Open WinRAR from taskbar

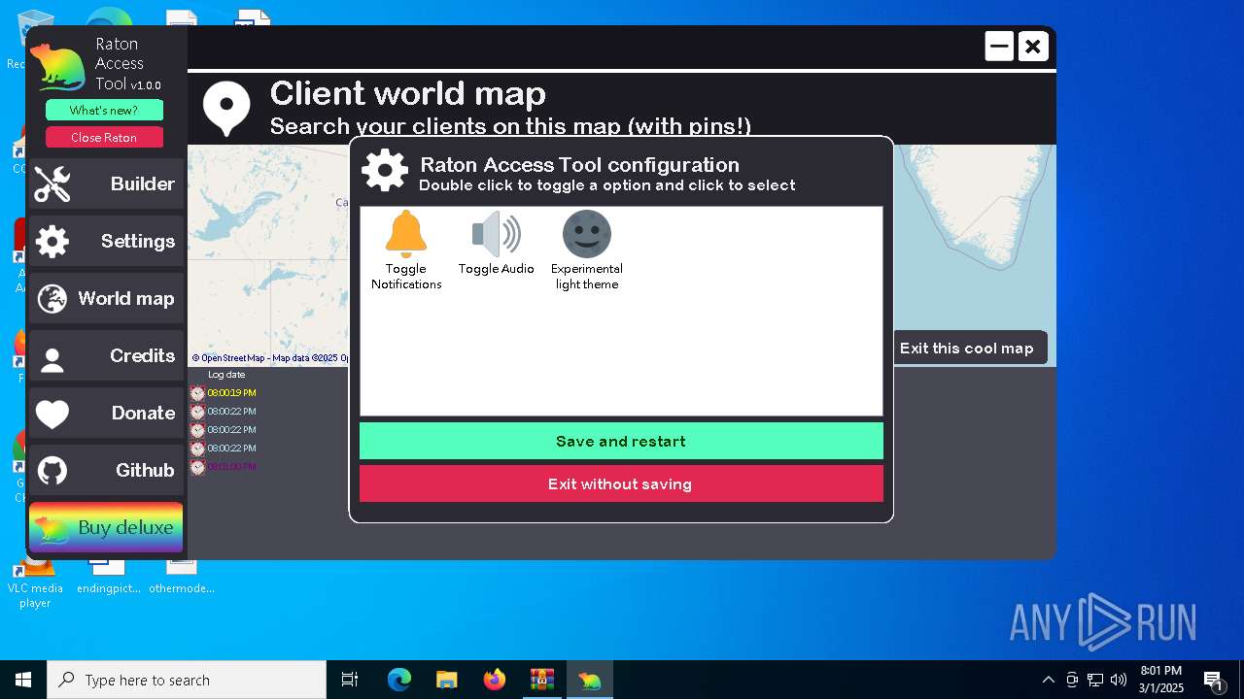[x=542, y=680]
